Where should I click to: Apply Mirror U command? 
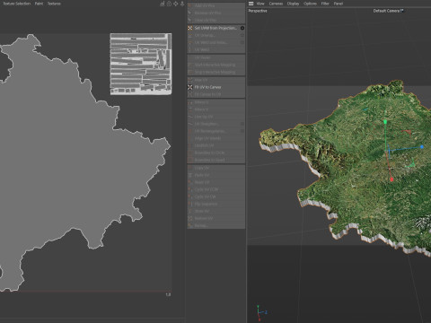point(216,102)
